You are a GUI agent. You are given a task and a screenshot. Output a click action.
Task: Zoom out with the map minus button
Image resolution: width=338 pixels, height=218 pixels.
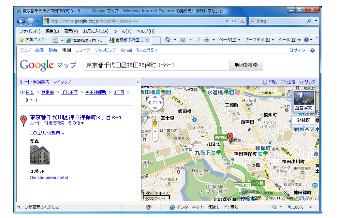155,138
